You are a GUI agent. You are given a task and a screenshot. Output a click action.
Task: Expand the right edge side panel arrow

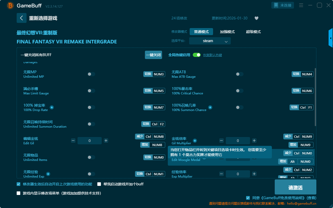pos(331,38)
